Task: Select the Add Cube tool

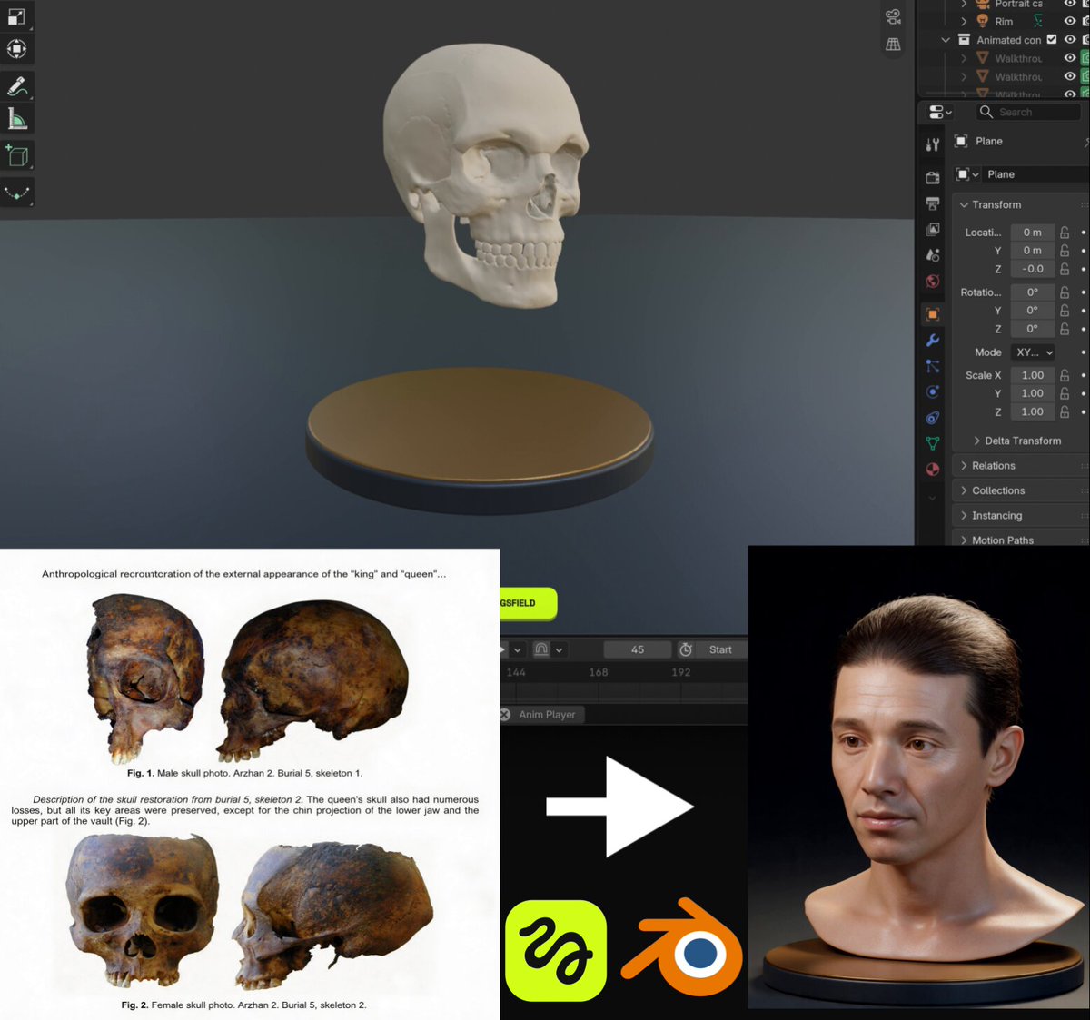Action: coord(17,155)
